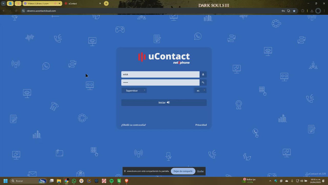Open the clock showing 10:31 a. m.
Screen dimensions: 328x185
pyautogui.click(x=315, y=181)
